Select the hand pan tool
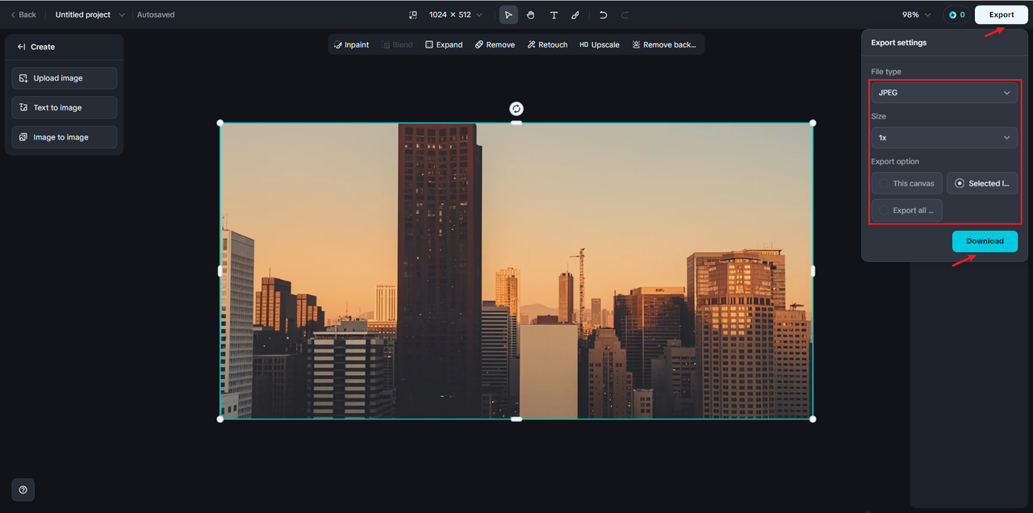The image size is (1033, 513). pyautogui.click(x=531, y=15)
